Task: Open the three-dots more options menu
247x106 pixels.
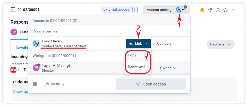Action: [234, 10]
